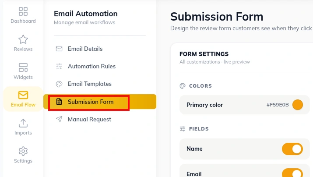
Task: Select the Email Flow envelope icon
Action: (x=23, y=95)
